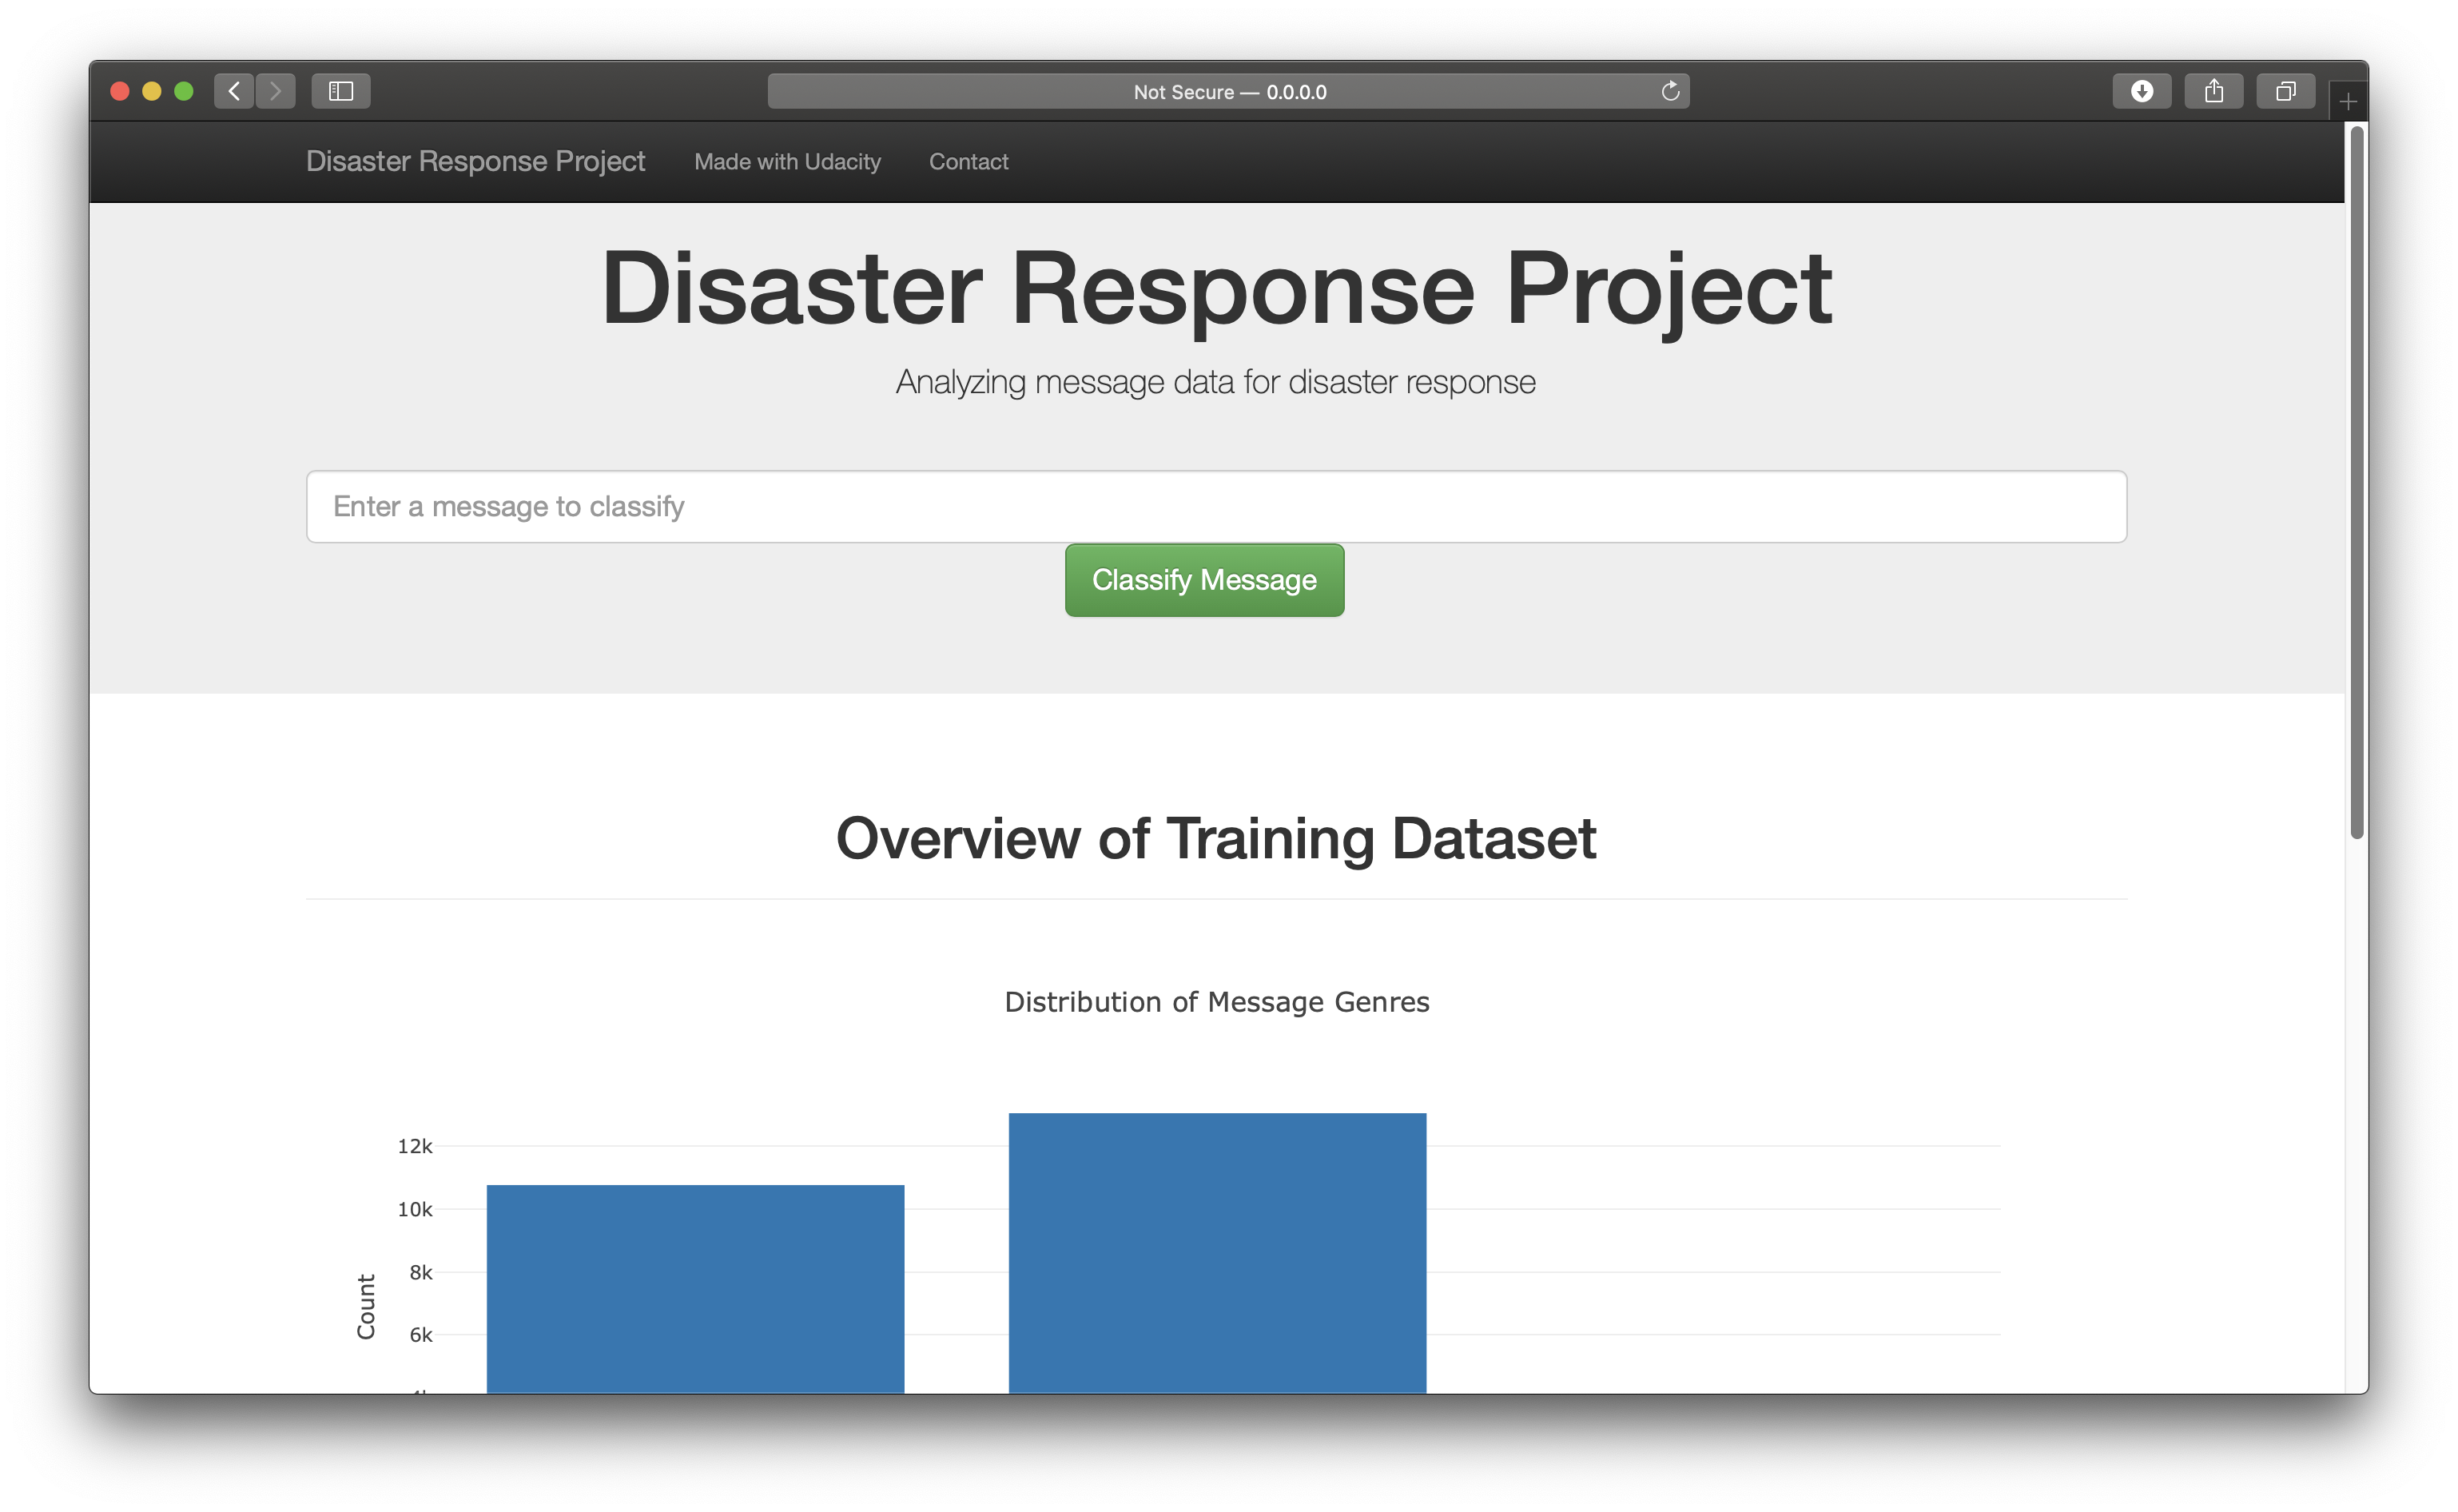
Task: Click the page's vertical scrollbar thumb
Action: click(2356, 480)
